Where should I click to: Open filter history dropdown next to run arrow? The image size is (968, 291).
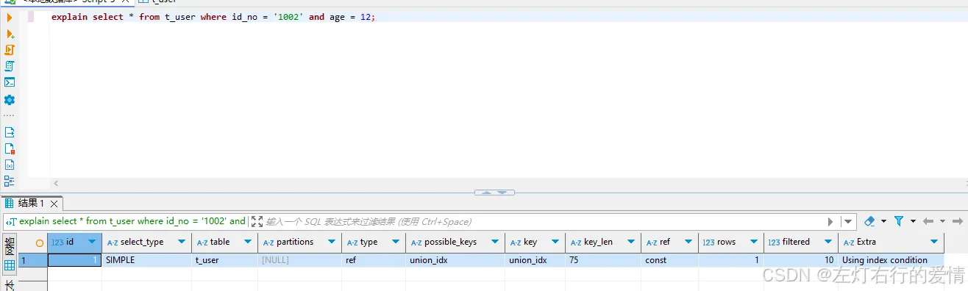click(849, 221)
